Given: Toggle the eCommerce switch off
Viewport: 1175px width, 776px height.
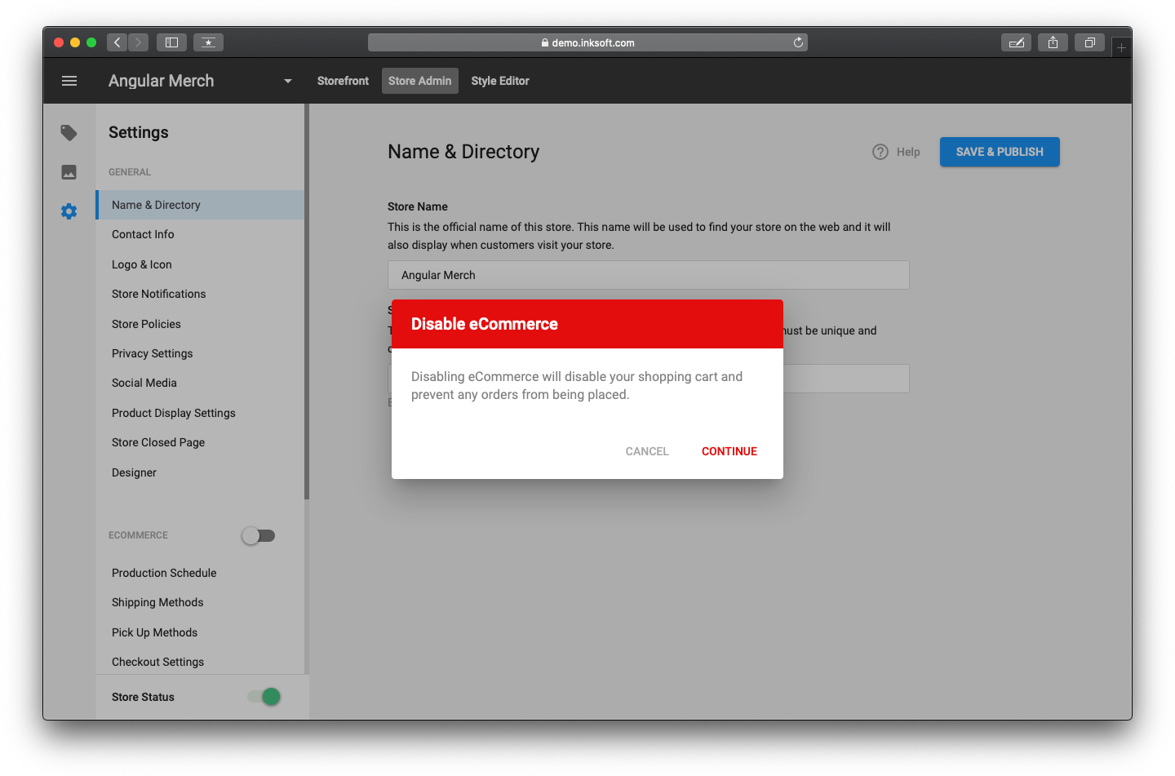Looking at the screenshot, I should (259, 535).
